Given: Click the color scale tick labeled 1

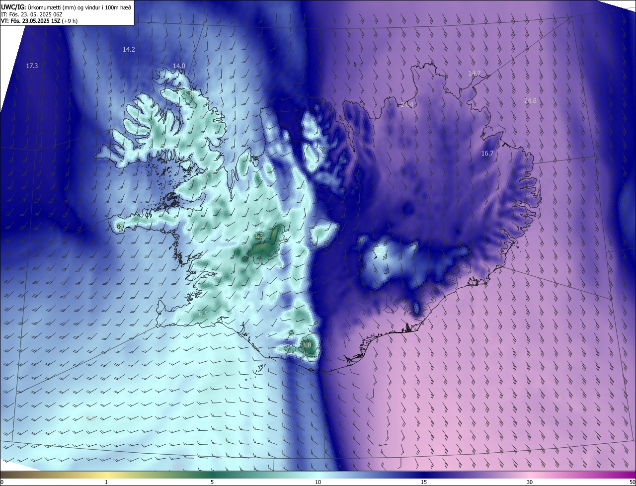Looking at the screenshot, I should click(106, 482).
